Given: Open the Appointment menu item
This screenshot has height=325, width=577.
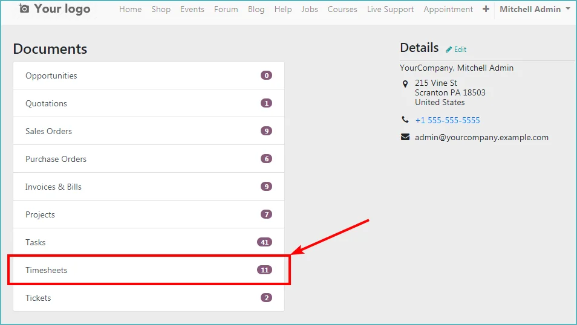Looking at the screenshot, I should click(x=448, y=9).
